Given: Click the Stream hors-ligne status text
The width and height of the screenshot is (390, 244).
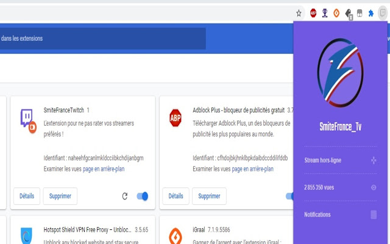Looking at the screenshot, I should tap(322, 160).
